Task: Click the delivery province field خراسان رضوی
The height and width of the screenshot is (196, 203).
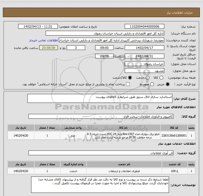Action: 144,64
